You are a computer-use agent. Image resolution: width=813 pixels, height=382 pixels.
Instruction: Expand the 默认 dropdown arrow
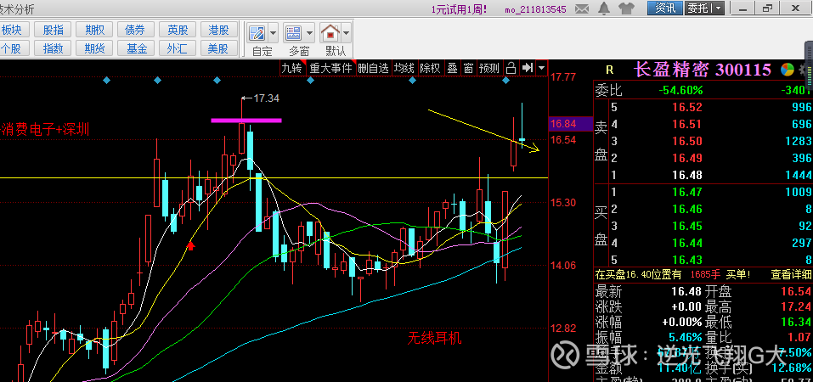(x=346, y=33)
